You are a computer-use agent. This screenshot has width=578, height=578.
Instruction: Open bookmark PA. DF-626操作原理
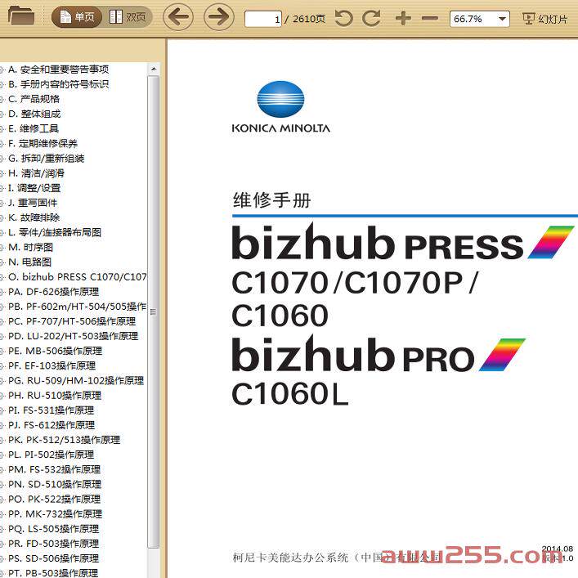pyautogui.click(x=53, y=292)
